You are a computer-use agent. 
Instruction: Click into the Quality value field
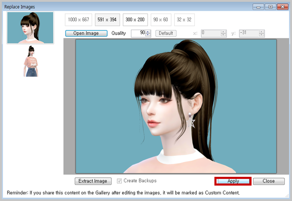tap(138, 33)
